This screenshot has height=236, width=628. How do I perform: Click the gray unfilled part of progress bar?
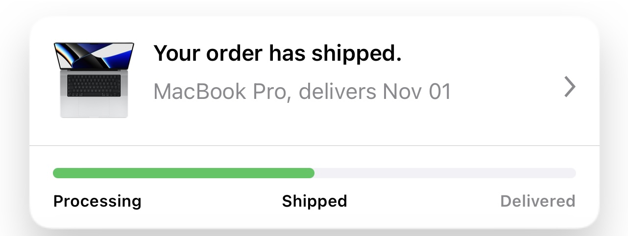point(445,173)
